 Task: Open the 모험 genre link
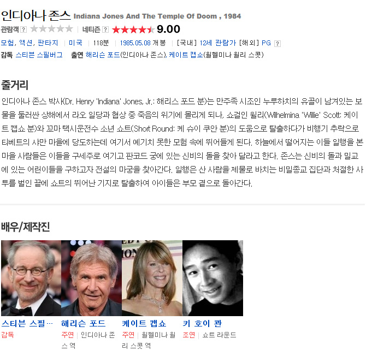7,43
